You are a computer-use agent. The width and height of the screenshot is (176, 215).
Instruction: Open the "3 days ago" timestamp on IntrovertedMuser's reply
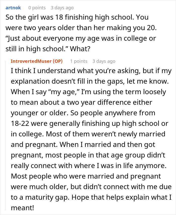[104, 61]
